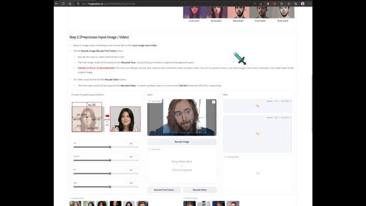The width and height of the screenshot is (366, 206).
Task: Click the page vertical scrollbar
Action: pyautogui.click(x=312, y=104)
